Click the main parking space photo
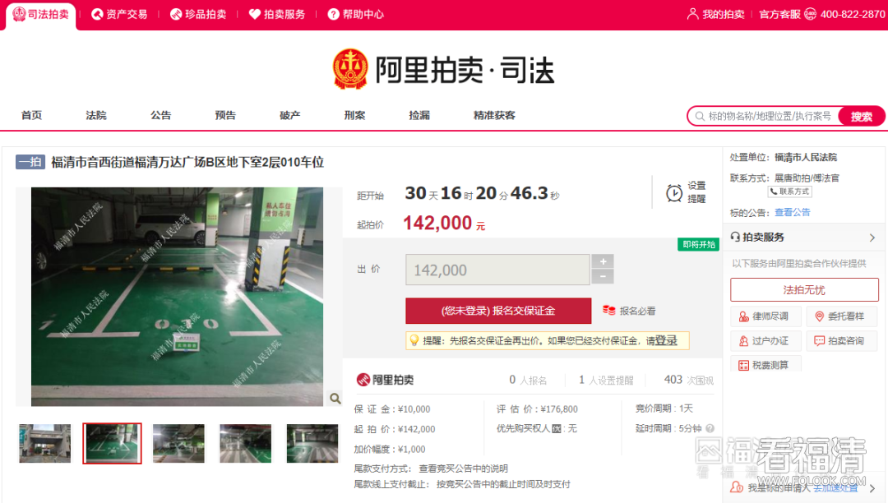This screenshot has height=503, width=888. coord(178,297)
